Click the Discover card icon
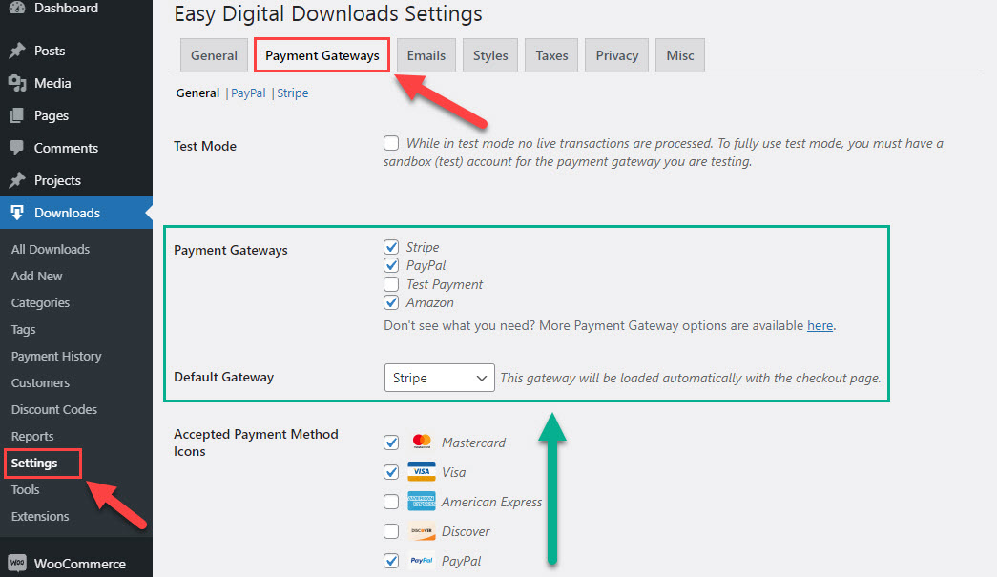 (422, 530)
